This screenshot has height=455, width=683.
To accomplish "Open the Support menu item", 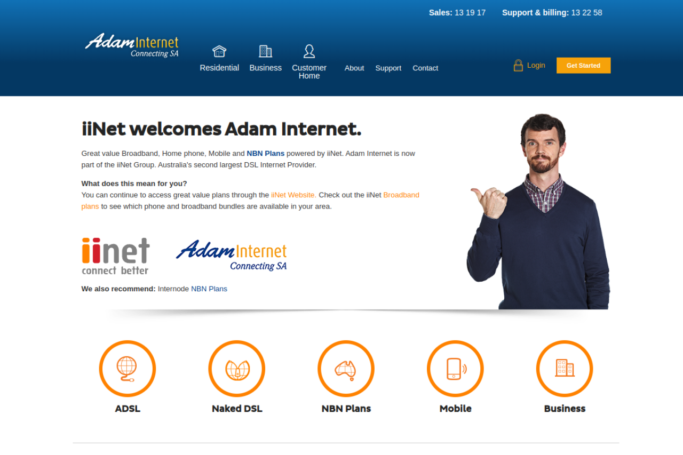I will [x=388, y=68].
